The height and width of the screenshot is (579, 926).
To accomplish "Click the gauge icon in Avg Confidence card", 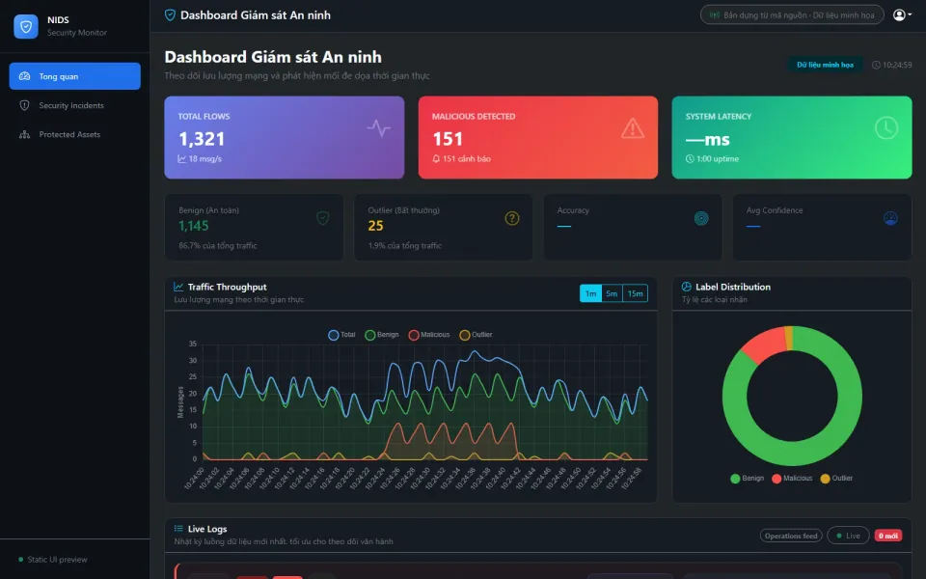I will pos(890,218).
